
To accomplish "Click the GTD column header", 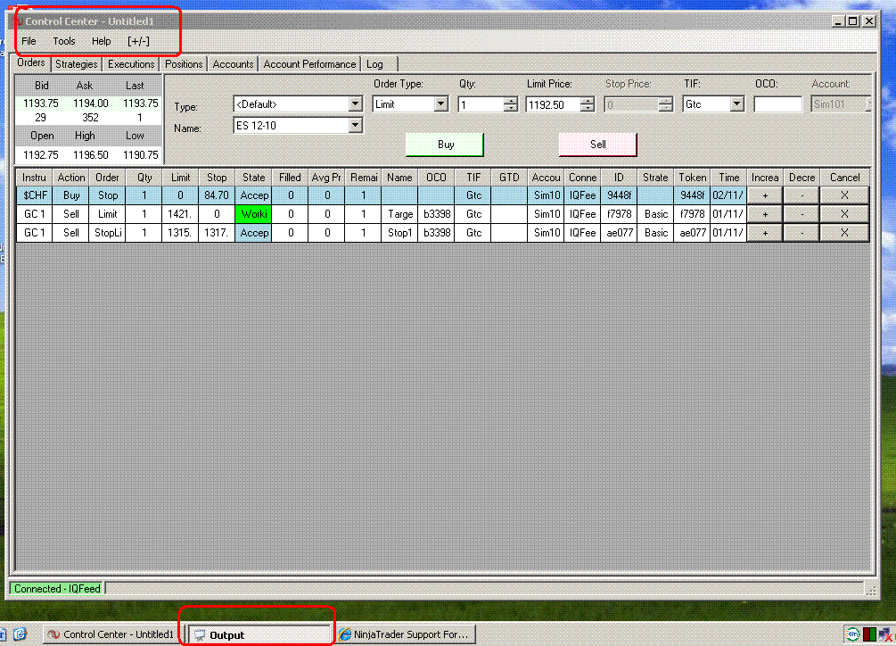I will pos(509,178).
